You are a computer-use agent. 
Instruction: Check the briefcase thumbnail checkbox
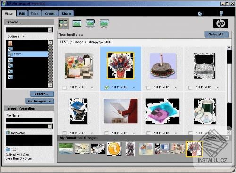190,88
